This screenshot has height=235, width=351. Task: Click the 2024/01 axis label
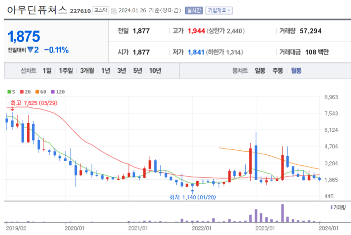(x=329, y=228)
